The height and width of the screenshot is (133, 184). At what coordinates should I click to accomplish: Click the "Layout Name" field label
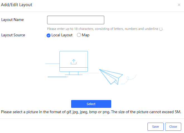(13, 20)
